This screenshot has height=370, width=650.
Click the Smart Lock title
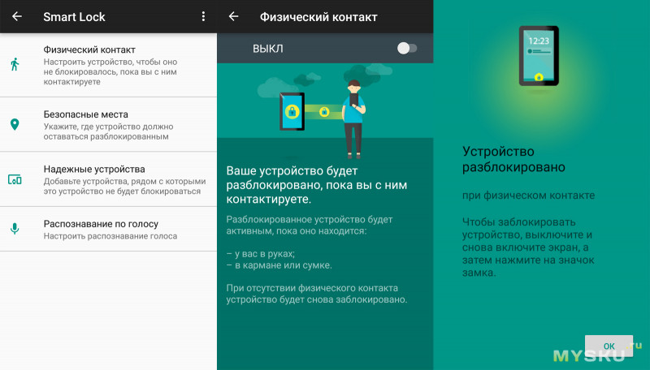click(74, 17)
